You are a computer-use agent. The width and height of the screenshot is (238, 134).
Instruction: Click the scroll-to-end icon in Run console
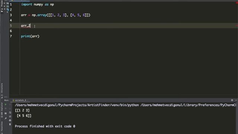coord(10,116)
